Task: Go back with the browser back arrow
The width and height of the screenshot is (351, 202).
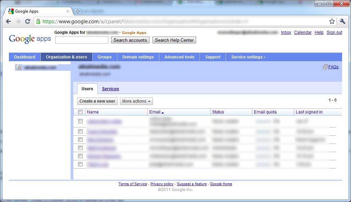Action: [x=8, y=22]
